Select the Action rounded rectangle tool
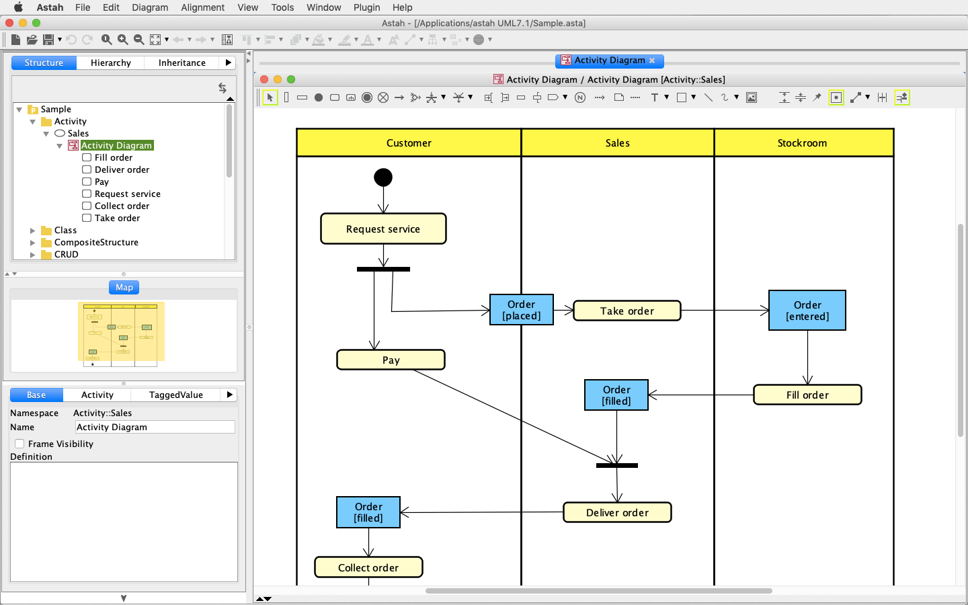This screenshot has height=605, width=968. pos(335,97)
